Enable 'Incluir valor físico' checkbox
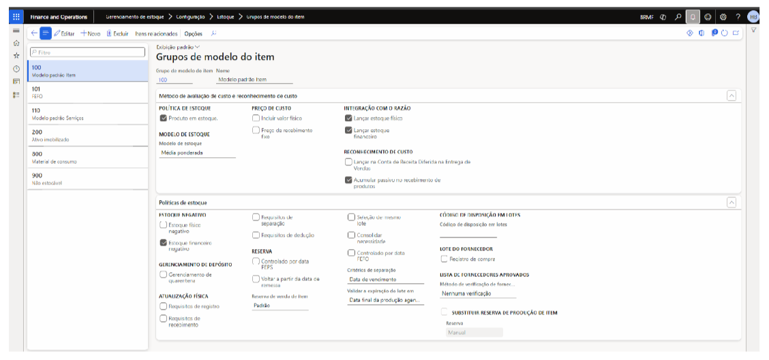The image size is (769, 360). tap(256, 118)
